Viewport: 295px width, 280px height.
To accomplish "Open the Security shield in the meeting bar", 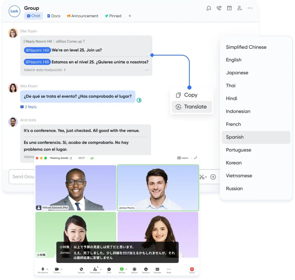I will [x=81, y=269].
